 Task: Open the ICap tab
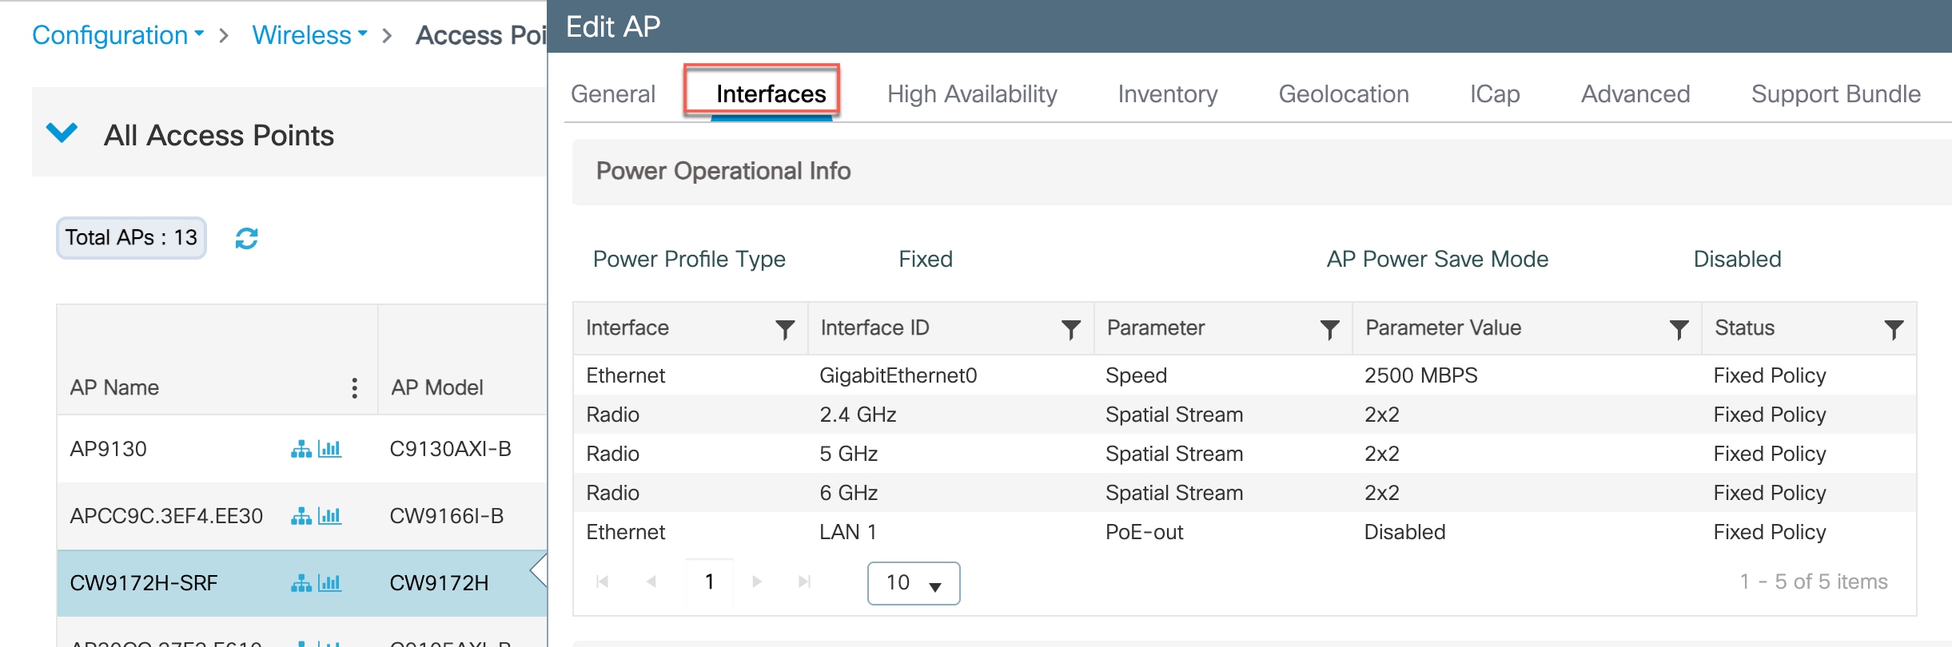pyautogui.click(x=1495, y=94)
